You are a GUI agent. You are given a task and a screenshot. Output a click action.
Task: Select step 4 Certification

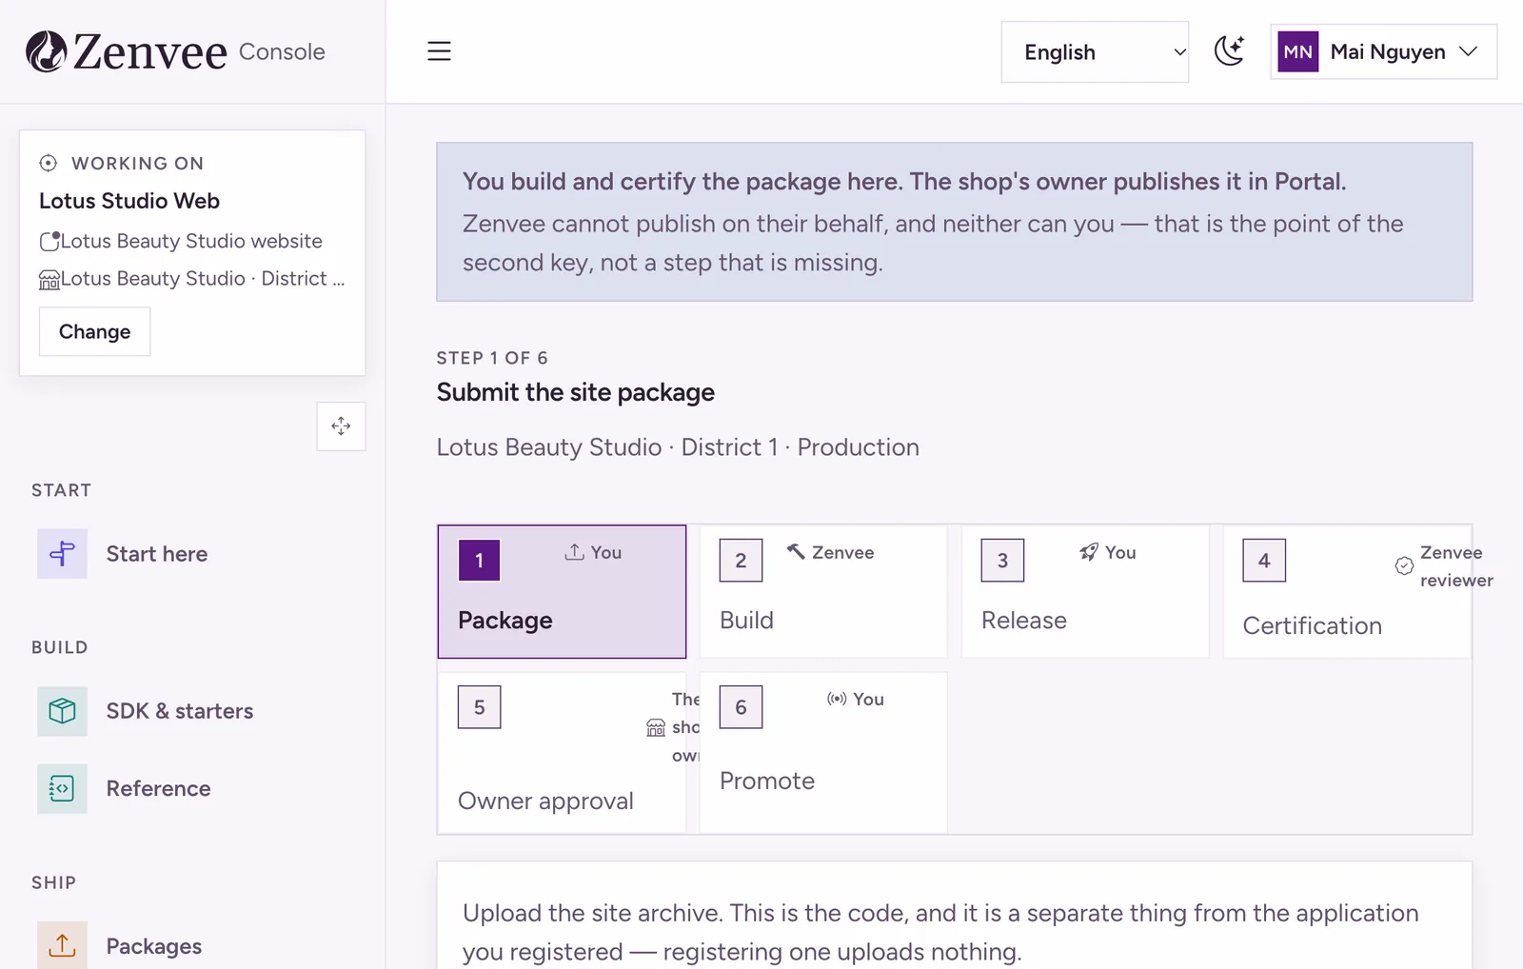(1347, 591)
